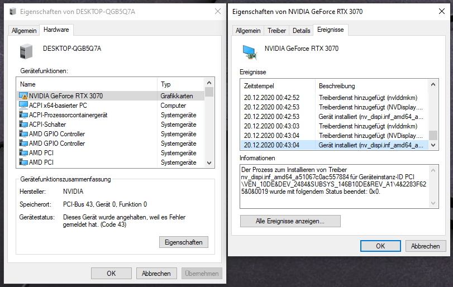
Task: Click the PCI-Bus 43 Speicherort value
Action: [105, 204]
